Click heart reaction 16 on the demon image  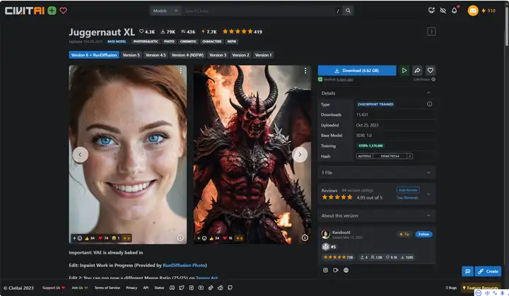[x=227, y=238]
